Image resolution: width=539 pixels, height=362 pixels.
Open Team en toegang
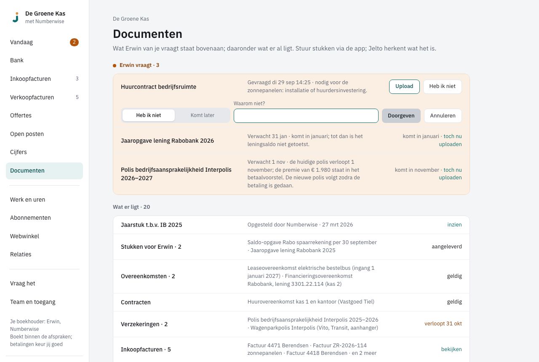[44, 302]
